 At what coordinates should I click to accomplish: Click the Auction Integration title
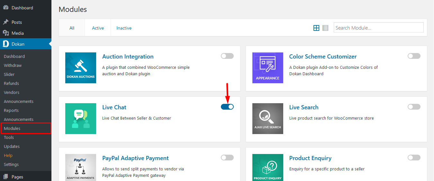click(x=128, y=57)
